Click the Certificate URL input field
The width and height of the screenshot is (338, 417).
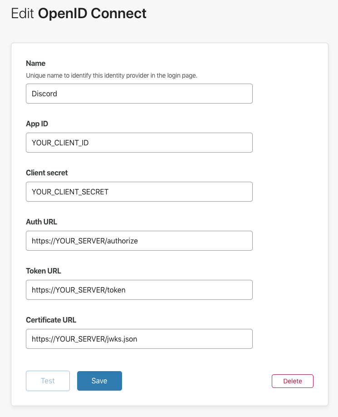(x=139, y=339)
